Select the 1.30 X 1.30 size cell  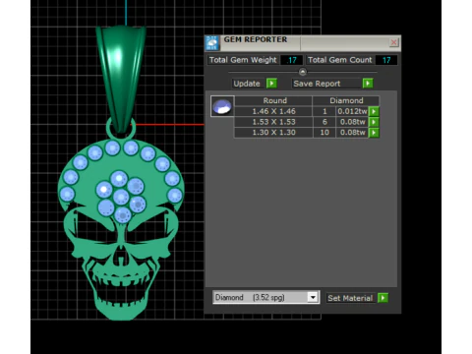[273, 133]
